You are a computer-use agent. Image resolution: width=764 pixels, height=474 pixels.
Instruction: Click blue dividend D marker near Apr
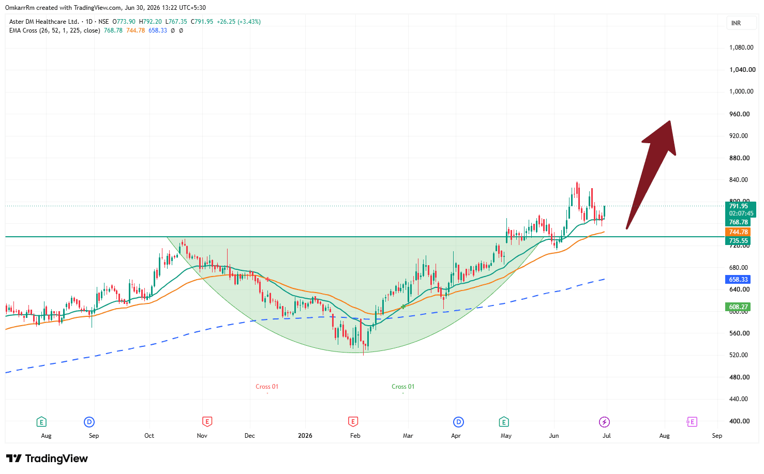458,422
